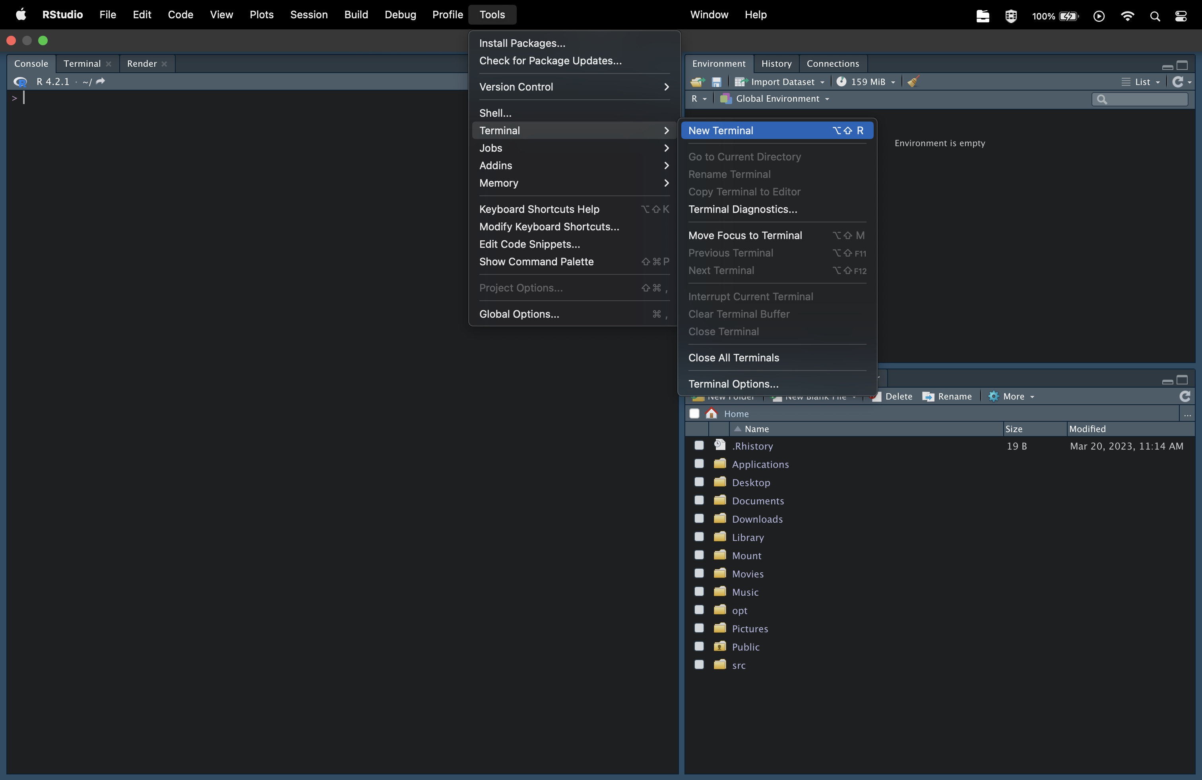
Task: Open macOS Spotlight search icon
Action: pos(1155,16)
